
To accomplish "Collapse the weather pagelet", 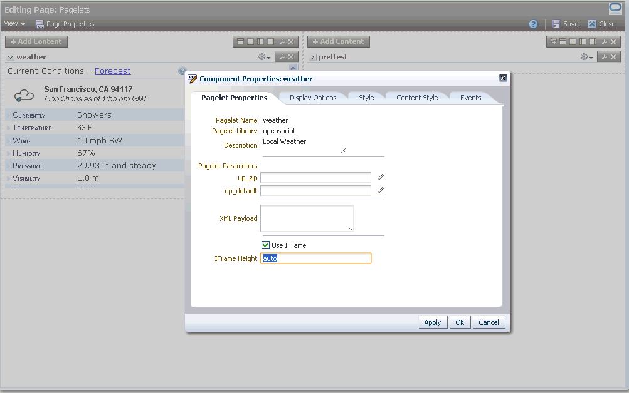I will coord(11,57).
